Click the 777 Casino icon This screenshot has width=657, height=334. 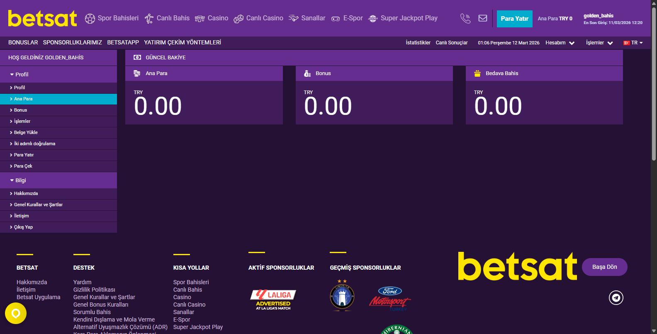(x=200, y=19)
